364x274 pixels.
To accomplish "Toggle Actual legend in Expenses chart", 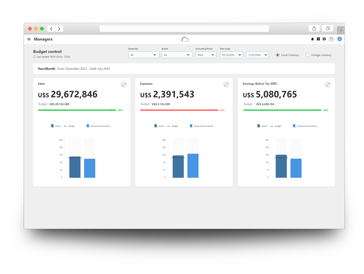I will (159, 126).
